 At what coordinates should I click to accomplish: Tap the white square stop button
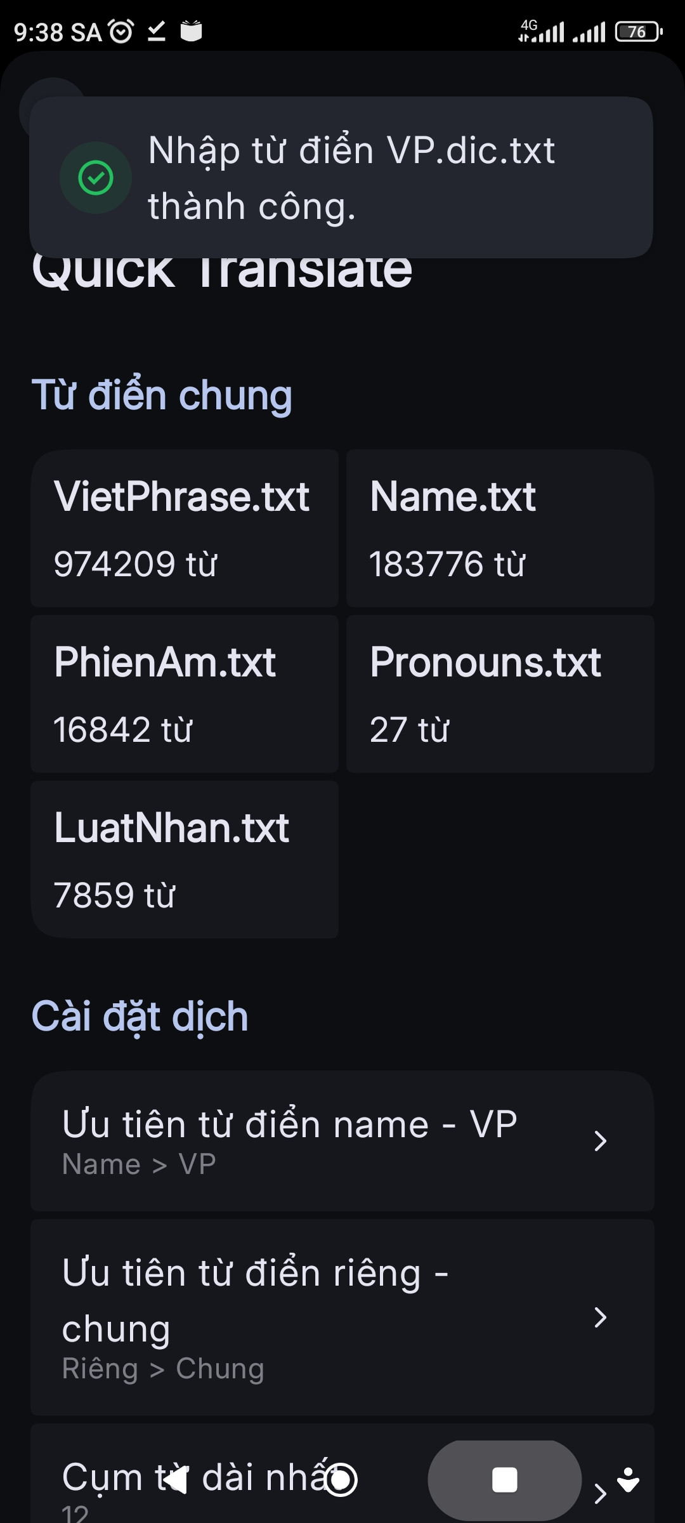pos(505,1480)
